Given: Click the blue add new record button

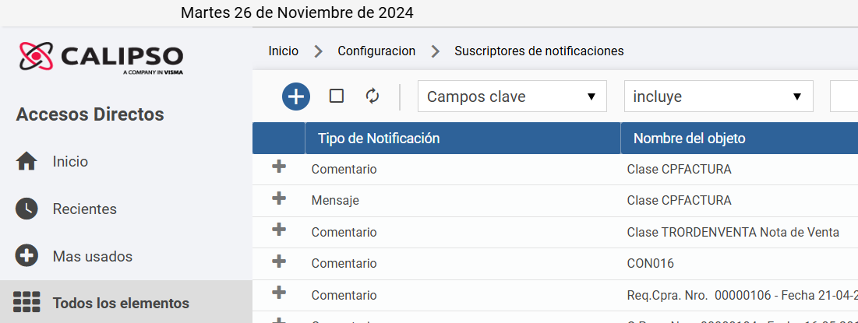Looking at the screenshot, I should click(296, 97).
